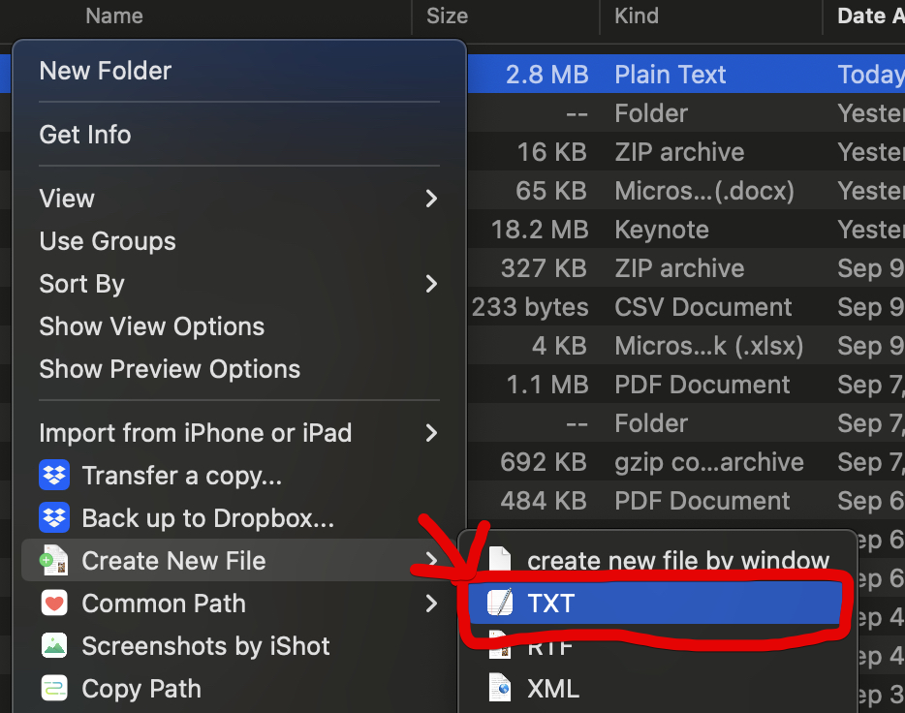This screenshot has height=713, width=905.
Task: Click the blank page icon for create new file by window
Action: pyautogui.click(x=500, y=560)
